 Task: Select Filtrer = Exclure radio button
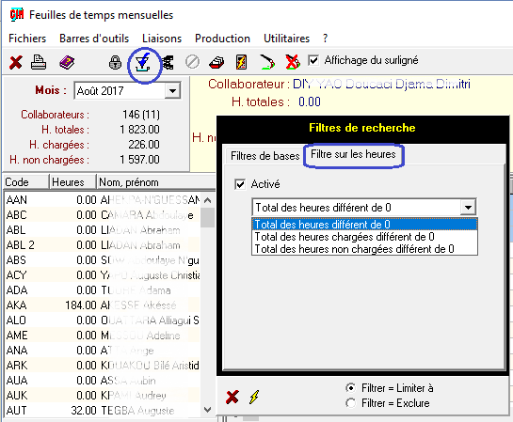[350, 403]
